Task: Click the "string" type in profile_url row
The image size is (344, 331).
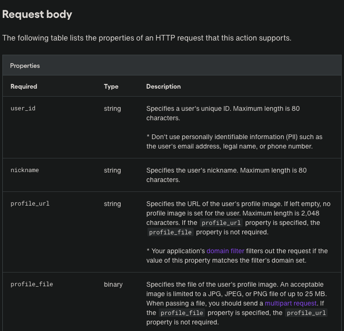Action: point(113,204)
